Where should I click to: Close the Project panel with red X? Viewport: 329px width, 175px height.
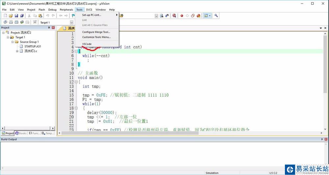(53, 28)
